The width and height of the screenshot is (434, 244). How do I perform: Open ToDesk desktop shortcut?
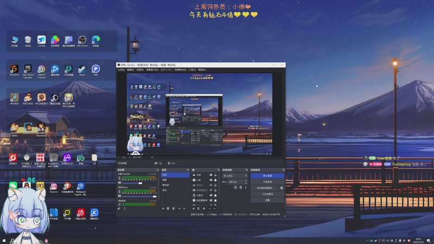[x=42, y=41]
